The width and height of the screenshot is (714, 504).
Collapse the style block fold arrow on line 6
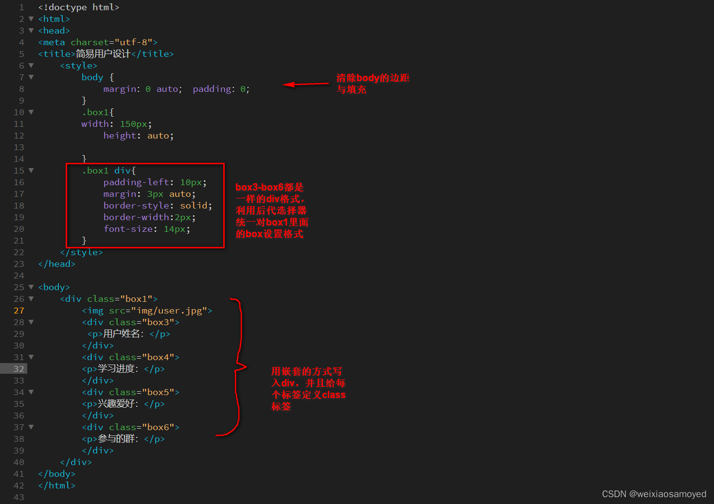point(31,66)
